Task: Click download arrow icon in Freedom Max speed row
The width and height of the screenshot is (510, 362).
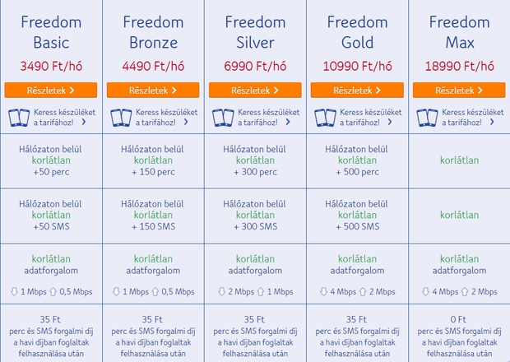Action: 425,291
